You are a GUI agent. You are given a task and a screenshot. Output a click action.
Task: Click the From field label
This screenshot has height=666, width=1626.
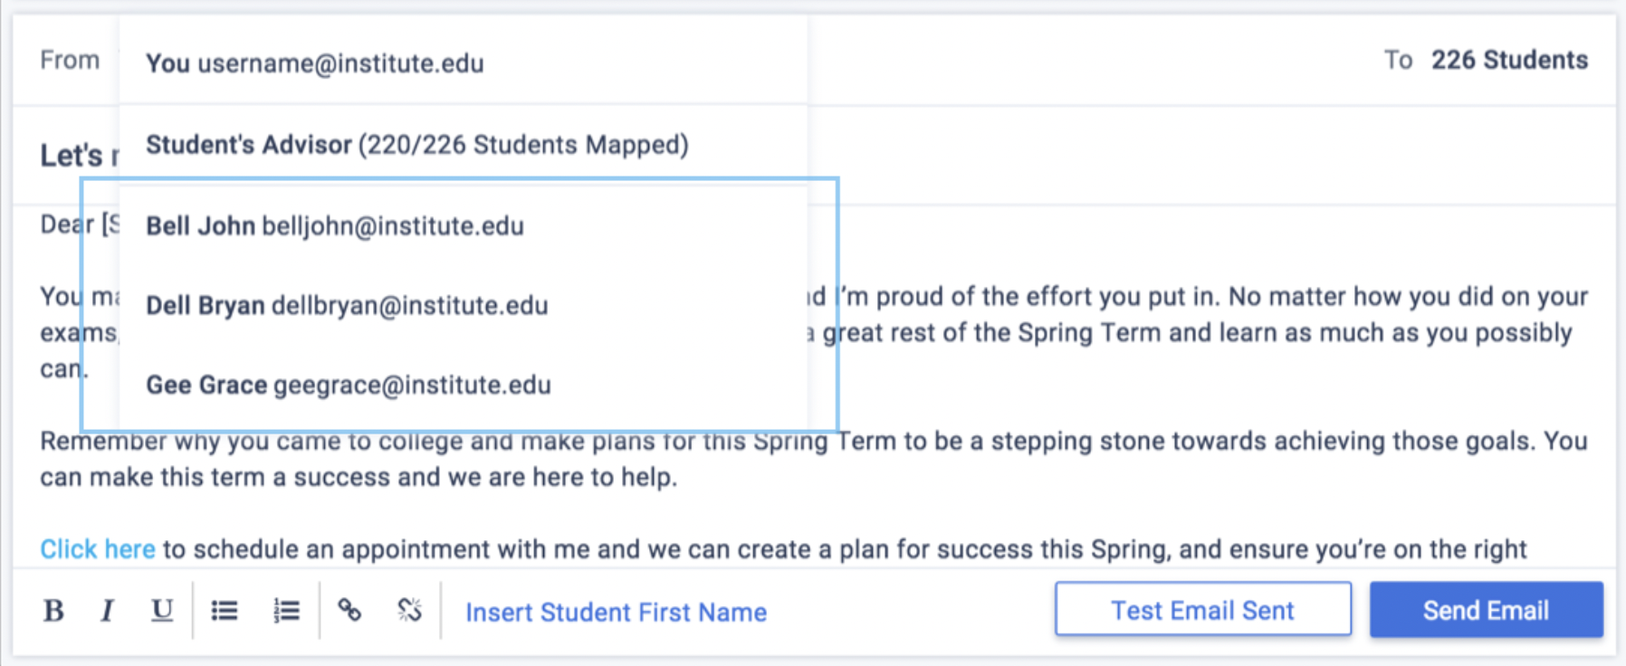[70, 60]
